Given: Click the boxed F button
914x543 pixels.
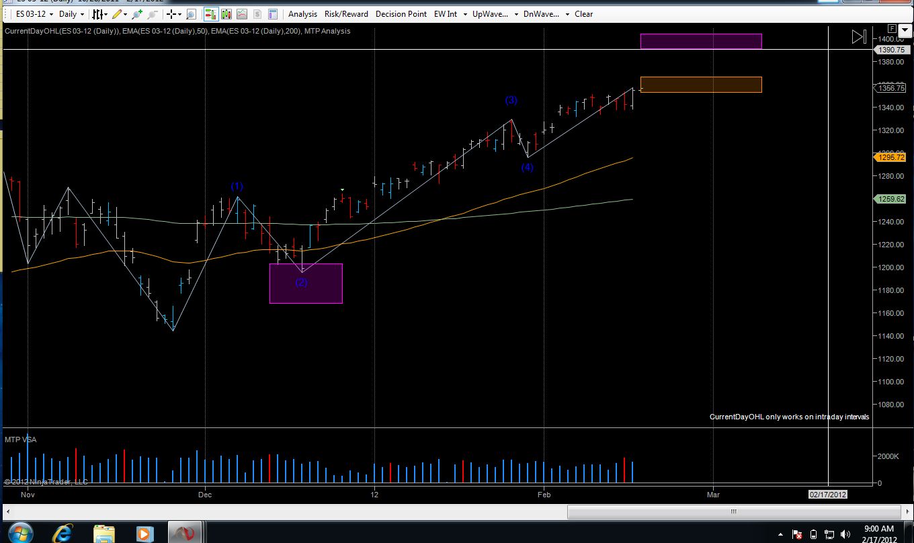Looking at the screenshot, I should [892, 29].
